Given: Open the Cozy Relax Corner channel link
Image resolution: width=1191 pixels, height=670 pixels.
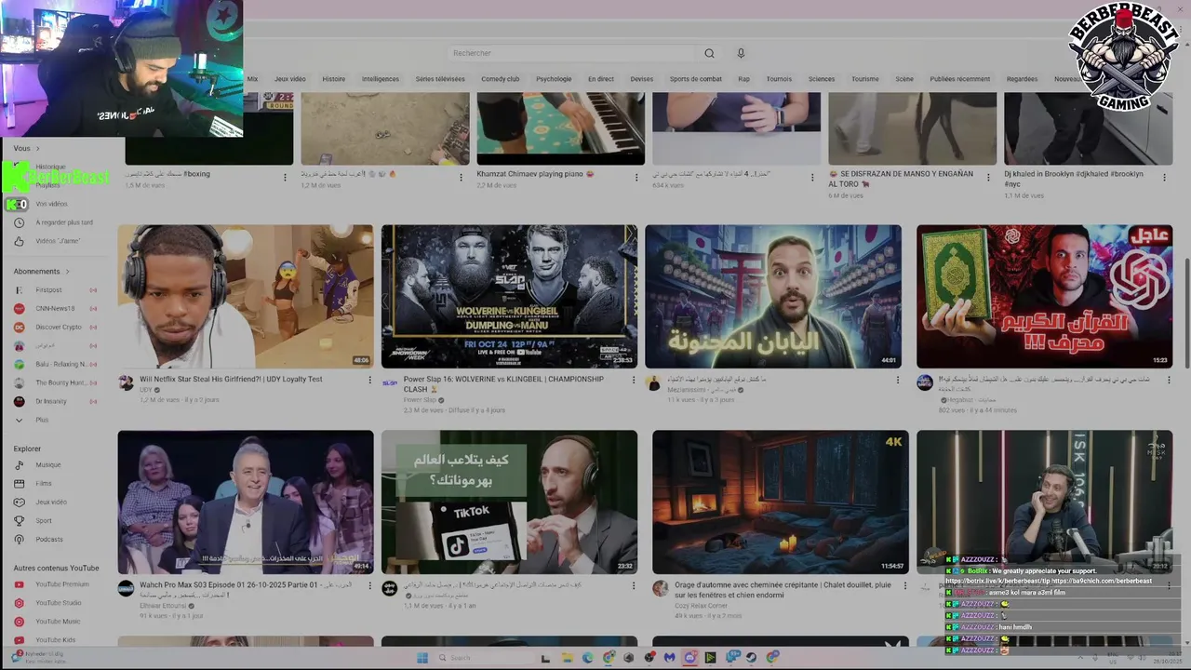Looking at the screenshot, I should point(702,605).
